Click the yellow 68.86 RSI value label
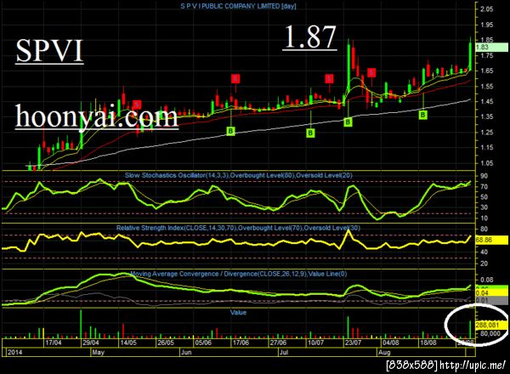 [x=491, y=240]
